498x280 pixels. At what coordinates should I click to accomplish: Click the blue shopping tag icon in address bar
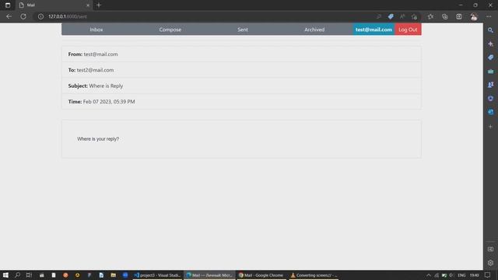pos(391,16)
